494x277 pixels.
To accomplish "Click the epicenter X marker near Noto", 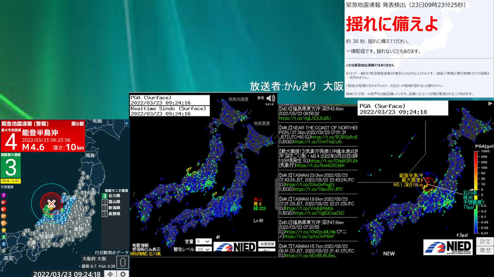I will pyautogui.click(x=51, y=204).
